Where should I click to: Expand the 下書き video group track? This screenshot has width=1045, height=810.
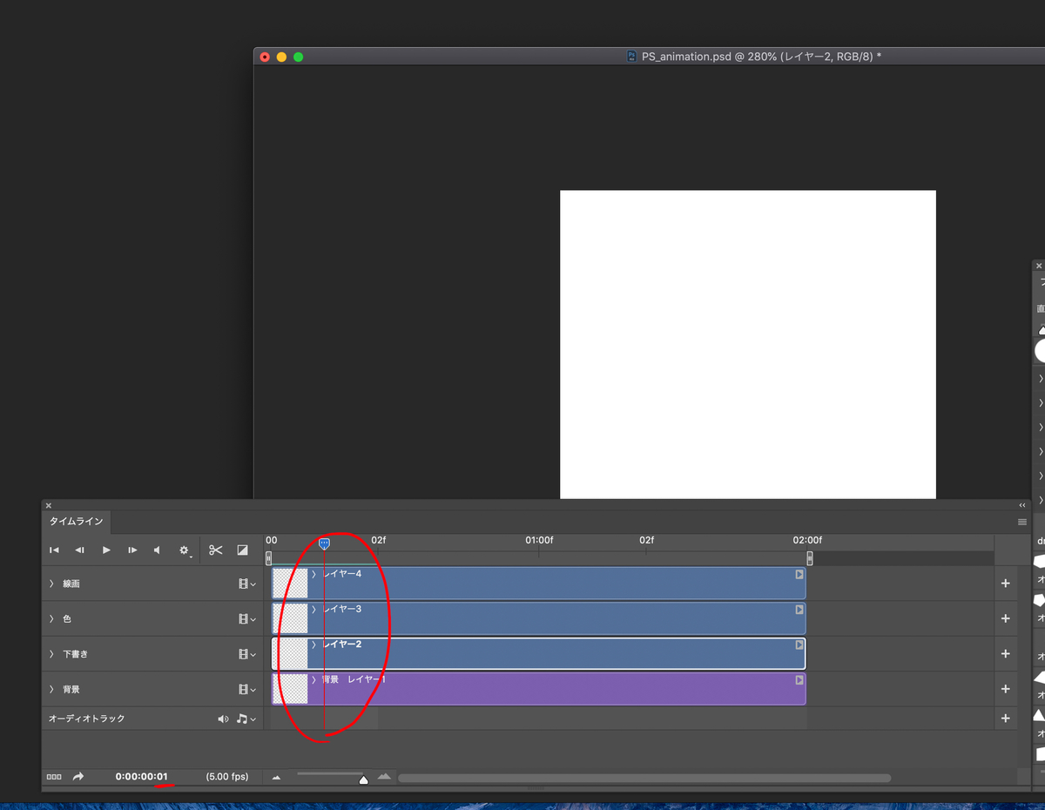click(x=51, y=653)
